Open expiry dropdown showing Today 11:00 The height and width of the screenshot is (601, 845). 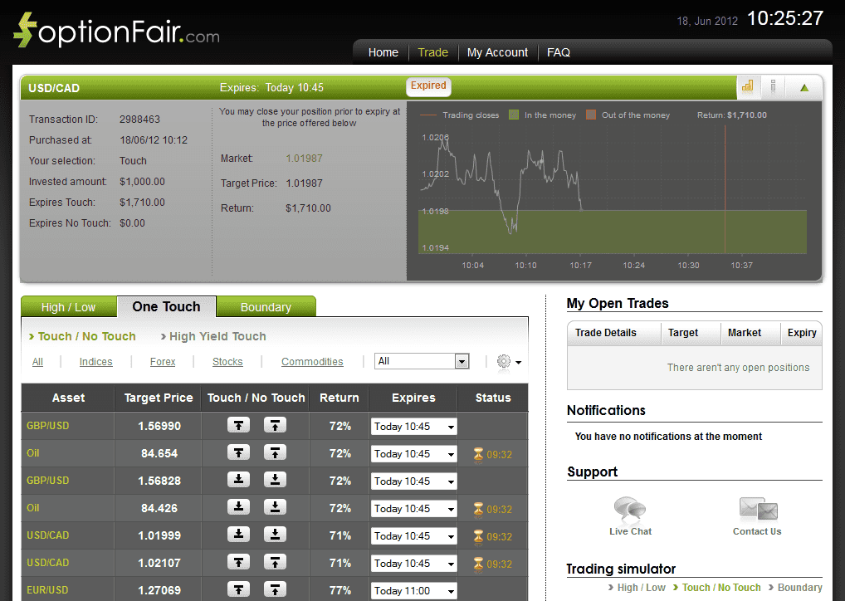[413, 590]
